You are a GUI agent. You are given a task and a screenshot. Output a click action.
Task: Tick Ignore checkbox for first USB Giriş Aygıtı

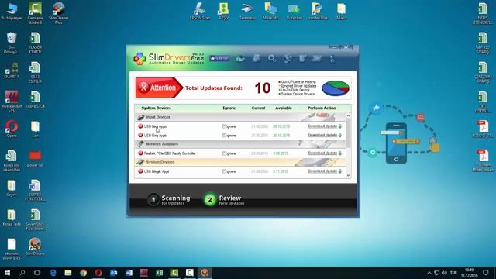click(x=224, y=126)
